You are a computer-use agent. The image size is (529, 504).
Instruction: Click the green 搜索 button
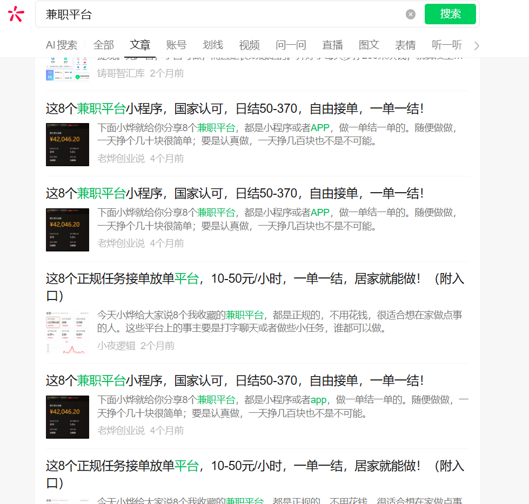450,14
